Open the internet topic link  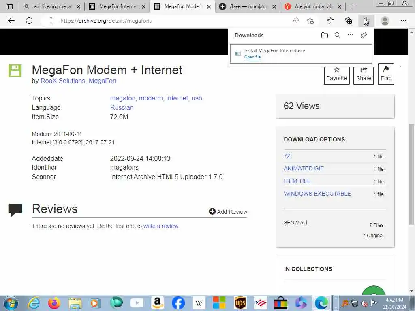pos(177,98)
